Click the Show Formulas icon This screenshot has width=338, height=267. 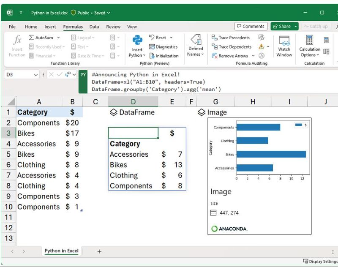coord(261,38)
